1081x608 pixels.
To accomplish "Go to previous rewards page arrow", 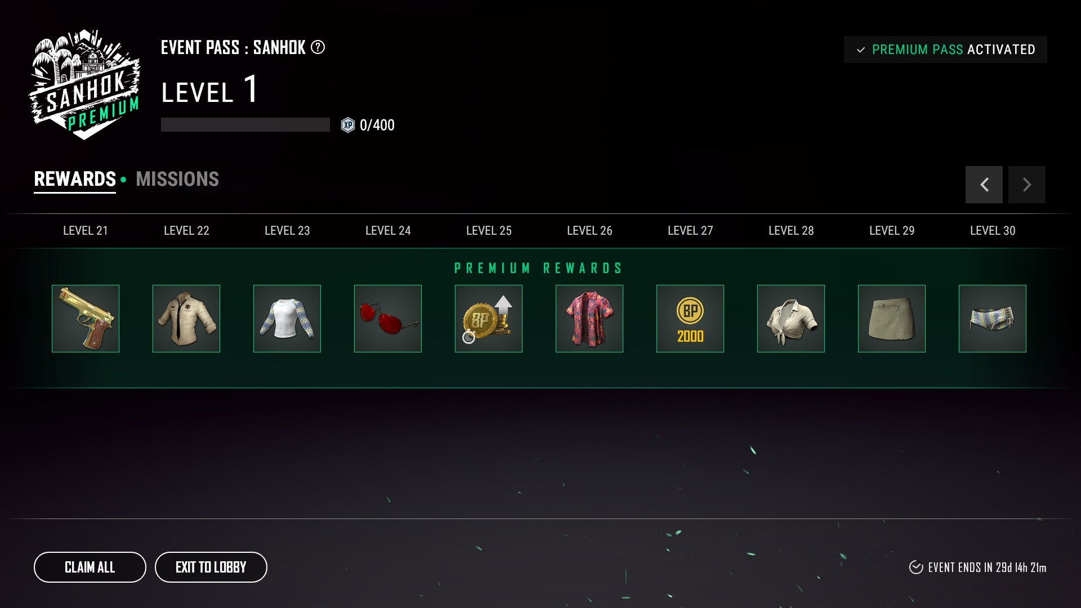I will coord(984,185).
